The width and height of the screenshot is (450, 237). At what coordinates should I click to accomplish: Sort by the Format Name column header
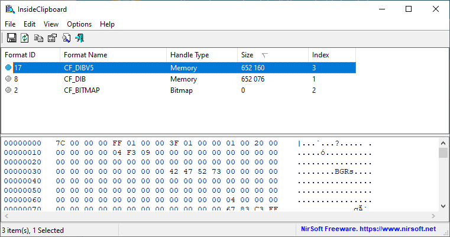tap(112, 55)
